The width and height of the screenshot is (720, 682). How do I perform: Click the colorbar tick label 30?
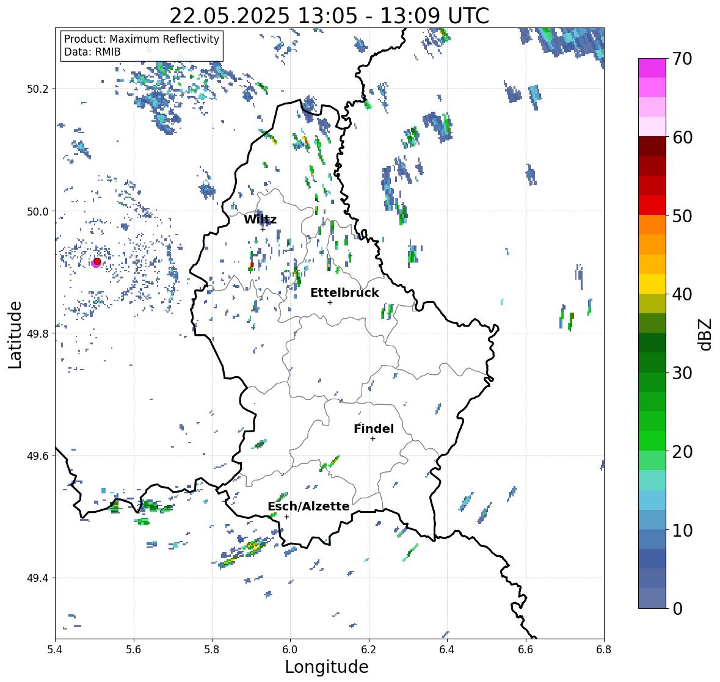(682, 373)
